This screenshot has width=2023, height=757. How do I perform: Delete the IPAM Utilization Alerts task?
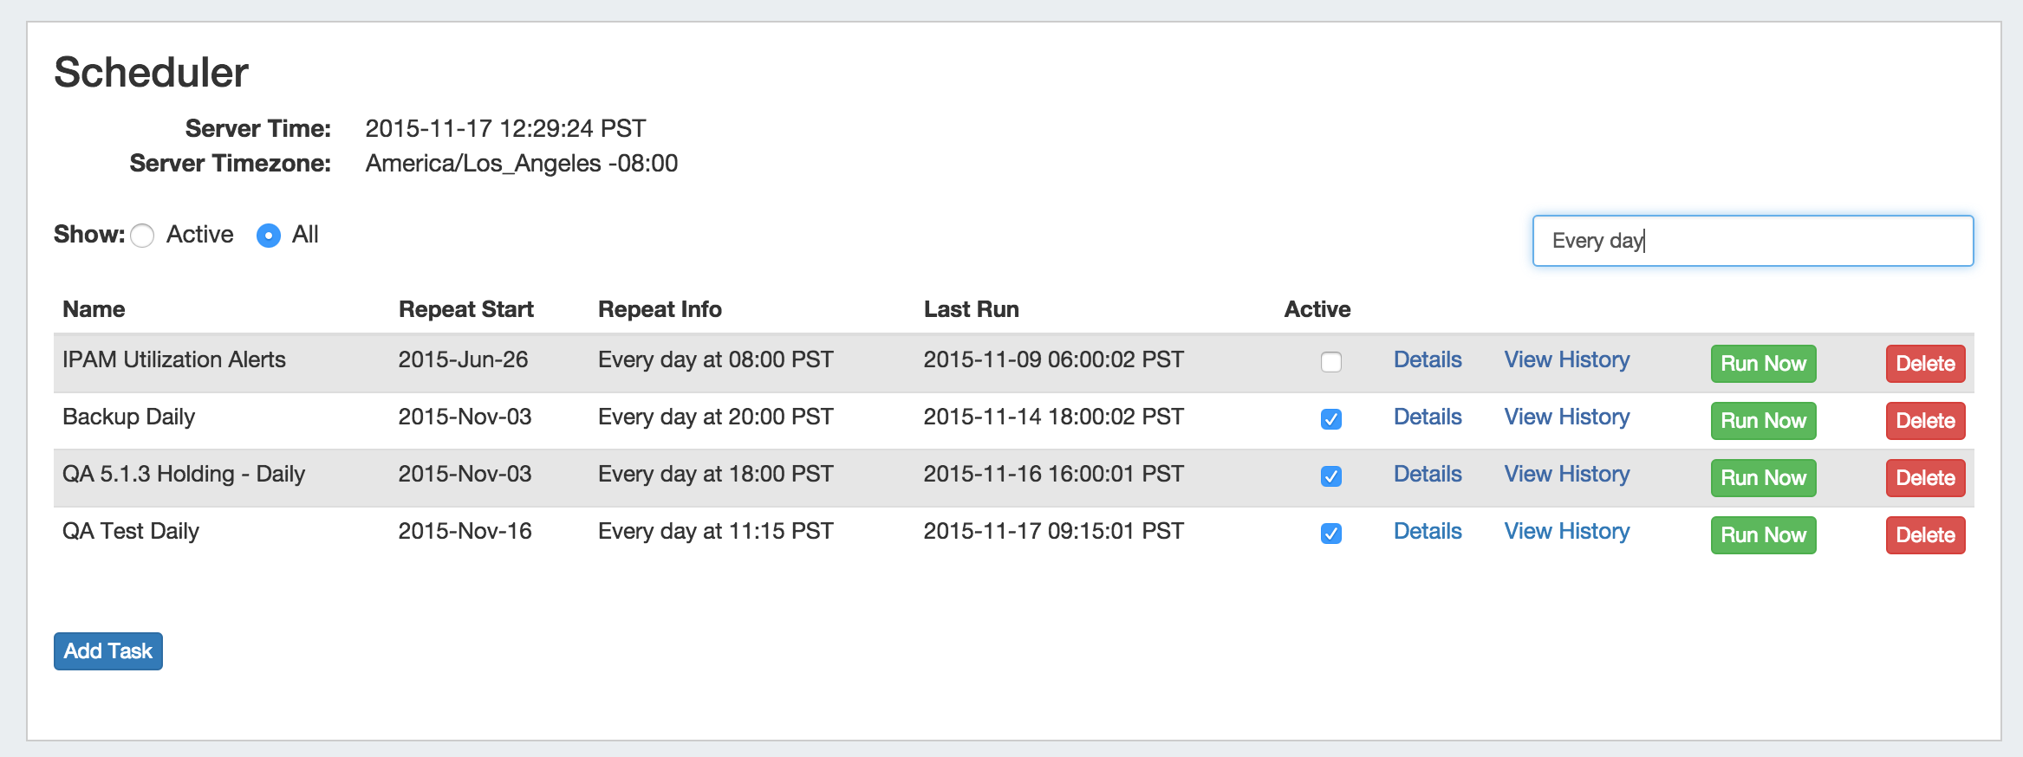click(x=1924, y=364)
